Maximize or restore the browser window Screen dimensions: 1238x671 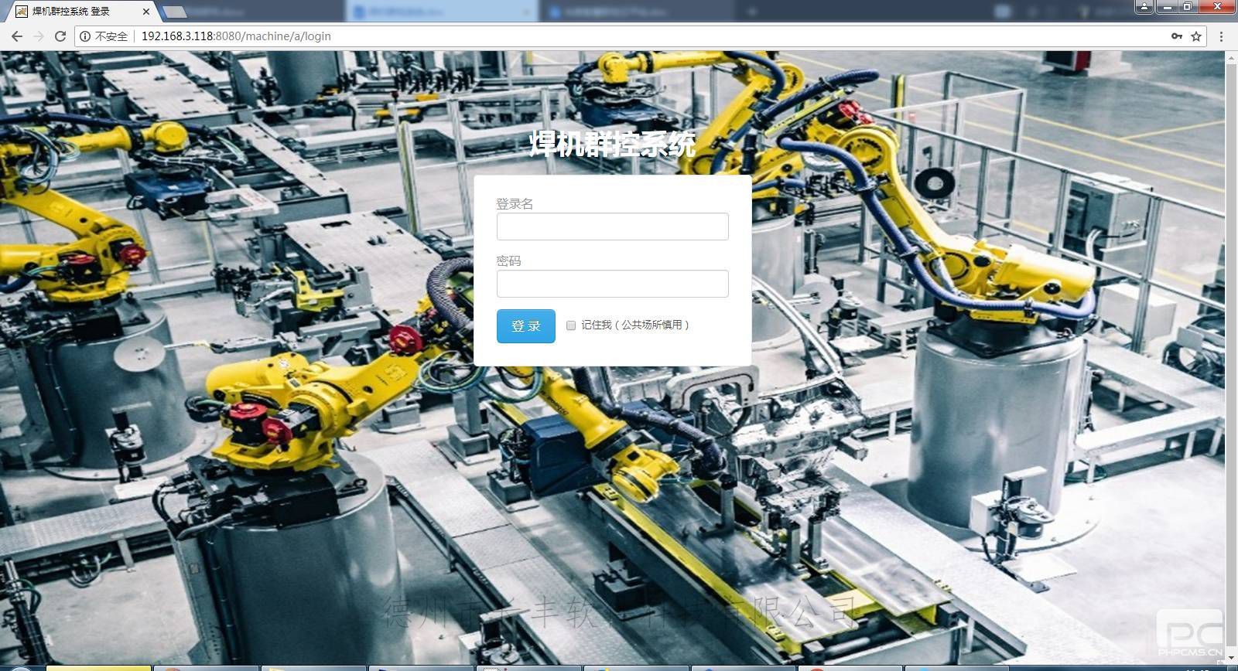[1187, 7]
